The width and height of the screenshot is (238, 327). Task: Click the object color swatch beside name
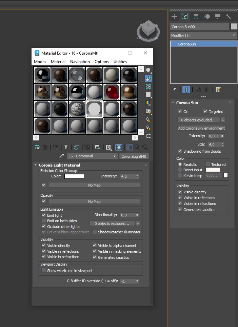(234, 26)
